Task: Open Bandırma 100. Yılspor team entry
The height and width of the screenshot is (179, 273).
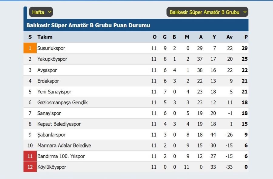Action: coord(61,156)
